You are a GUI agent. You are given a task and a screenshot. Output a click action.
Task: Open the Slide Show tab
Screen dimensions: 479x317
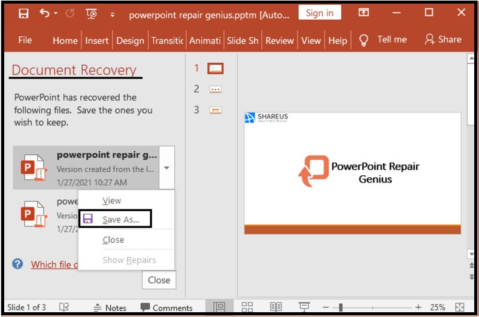(242, 40)
